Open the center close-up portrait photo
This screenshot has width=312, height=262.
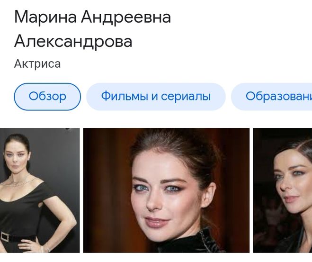coord(166,190)
